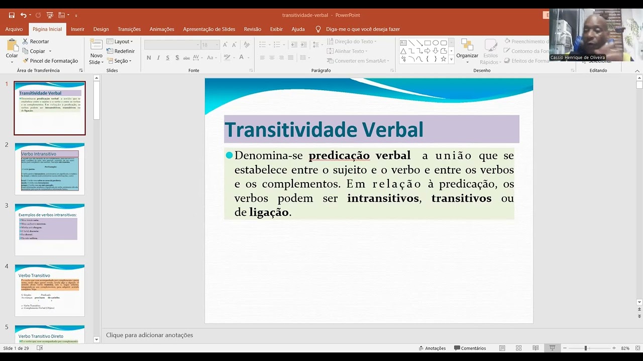Image resolution: width=643 pixels, height=361 pixels.
Task: Click the Diga-me o que você deseja fazer box
Action: pos(363,29)
